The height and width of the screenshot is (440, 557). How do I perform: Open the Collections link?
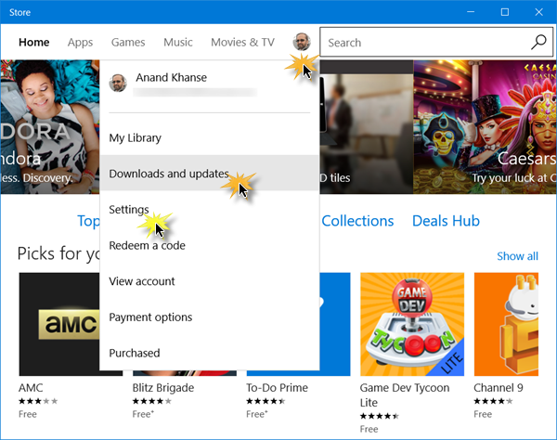coord(357,221)
